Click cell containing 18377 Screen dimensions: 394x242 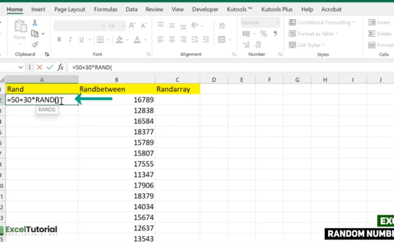(x=116, y=132)
